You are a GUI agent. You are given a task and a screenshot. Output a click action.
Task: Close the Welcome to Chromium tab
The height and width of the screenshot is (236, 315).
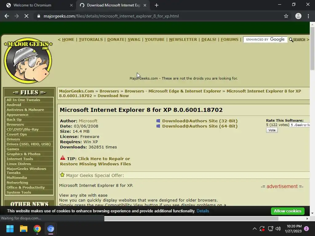(71, 5)
